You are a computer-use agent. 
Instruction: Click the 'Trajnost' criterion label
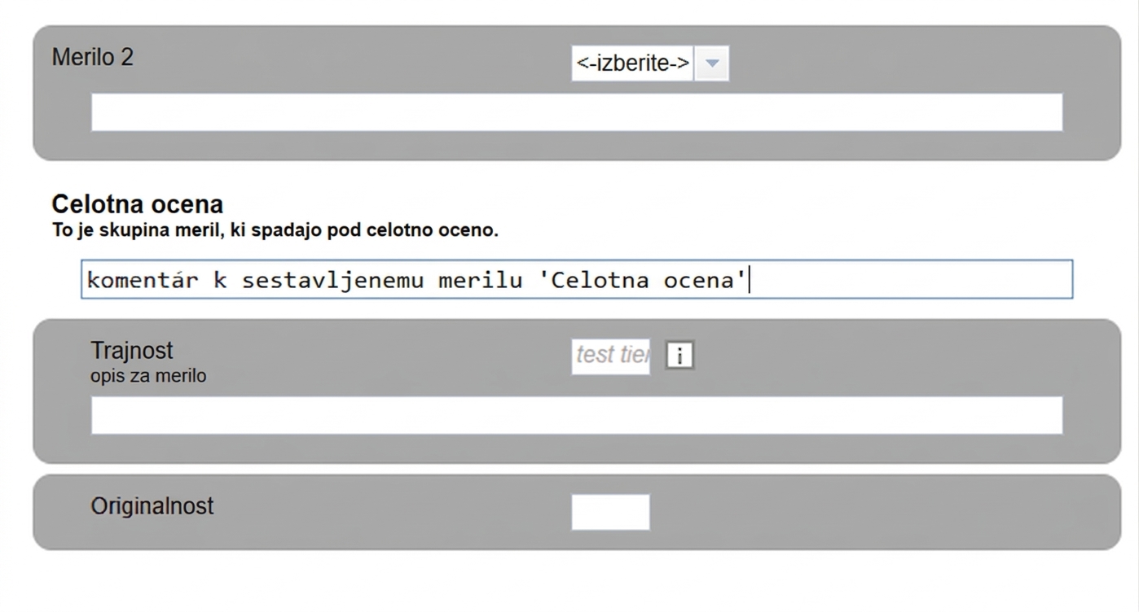tap(132, 351)
